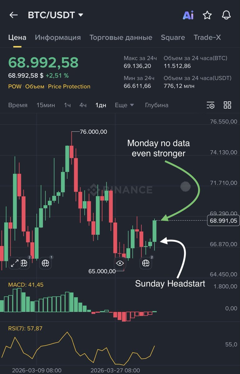Tap the 76.000,00 high price marker
240x374 pixels.
point(93,132)
